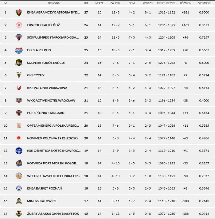Click the PGE Spójnia Stargard logo
The height and width of the screenshot is (219, 215).
pyautogui.click(x=19, y=113)
